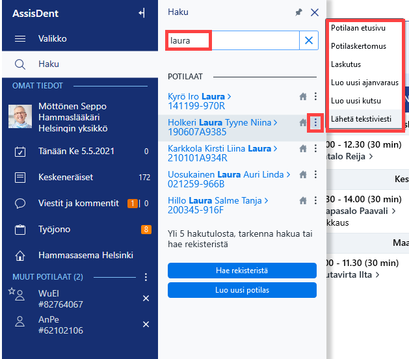Choose Luo uusi ajanvaraus menu entry
The height and width of the screenshot is (359, 409).
pos(365,83)
